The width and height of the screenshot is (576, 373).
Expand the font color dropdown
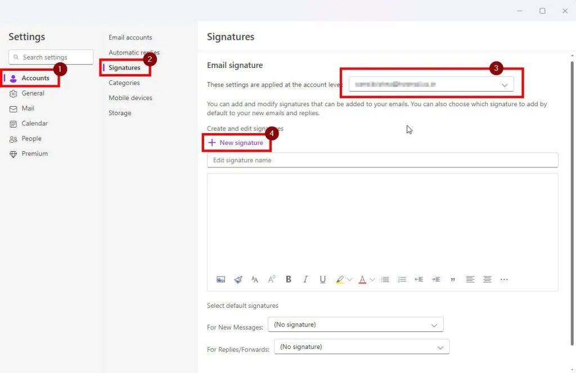tap(372, 279)
